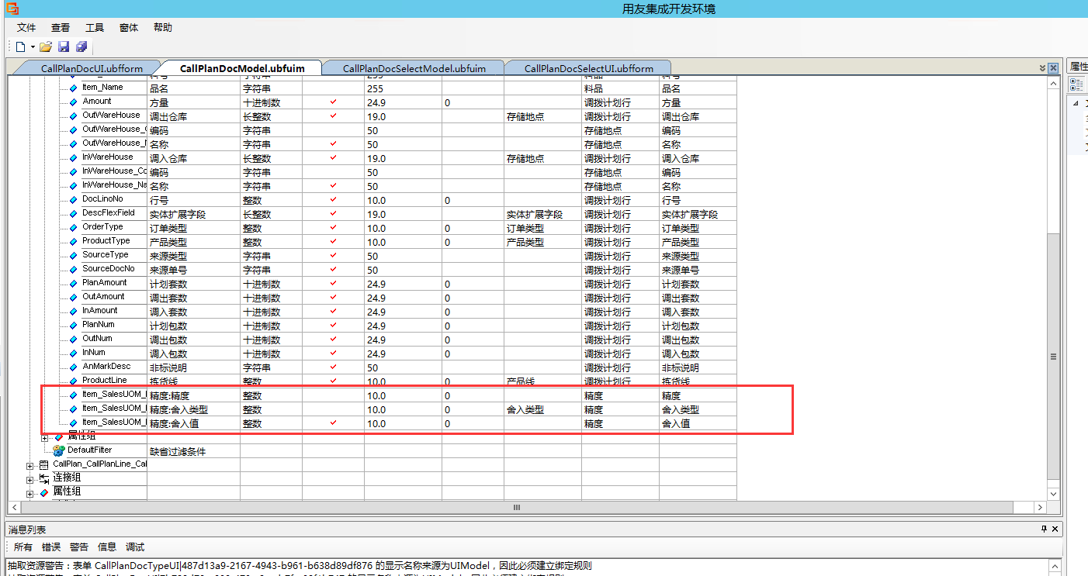Screen dimensions: 1088x576
Task: Close the active document tab with X
Action: pos(1053,68)
